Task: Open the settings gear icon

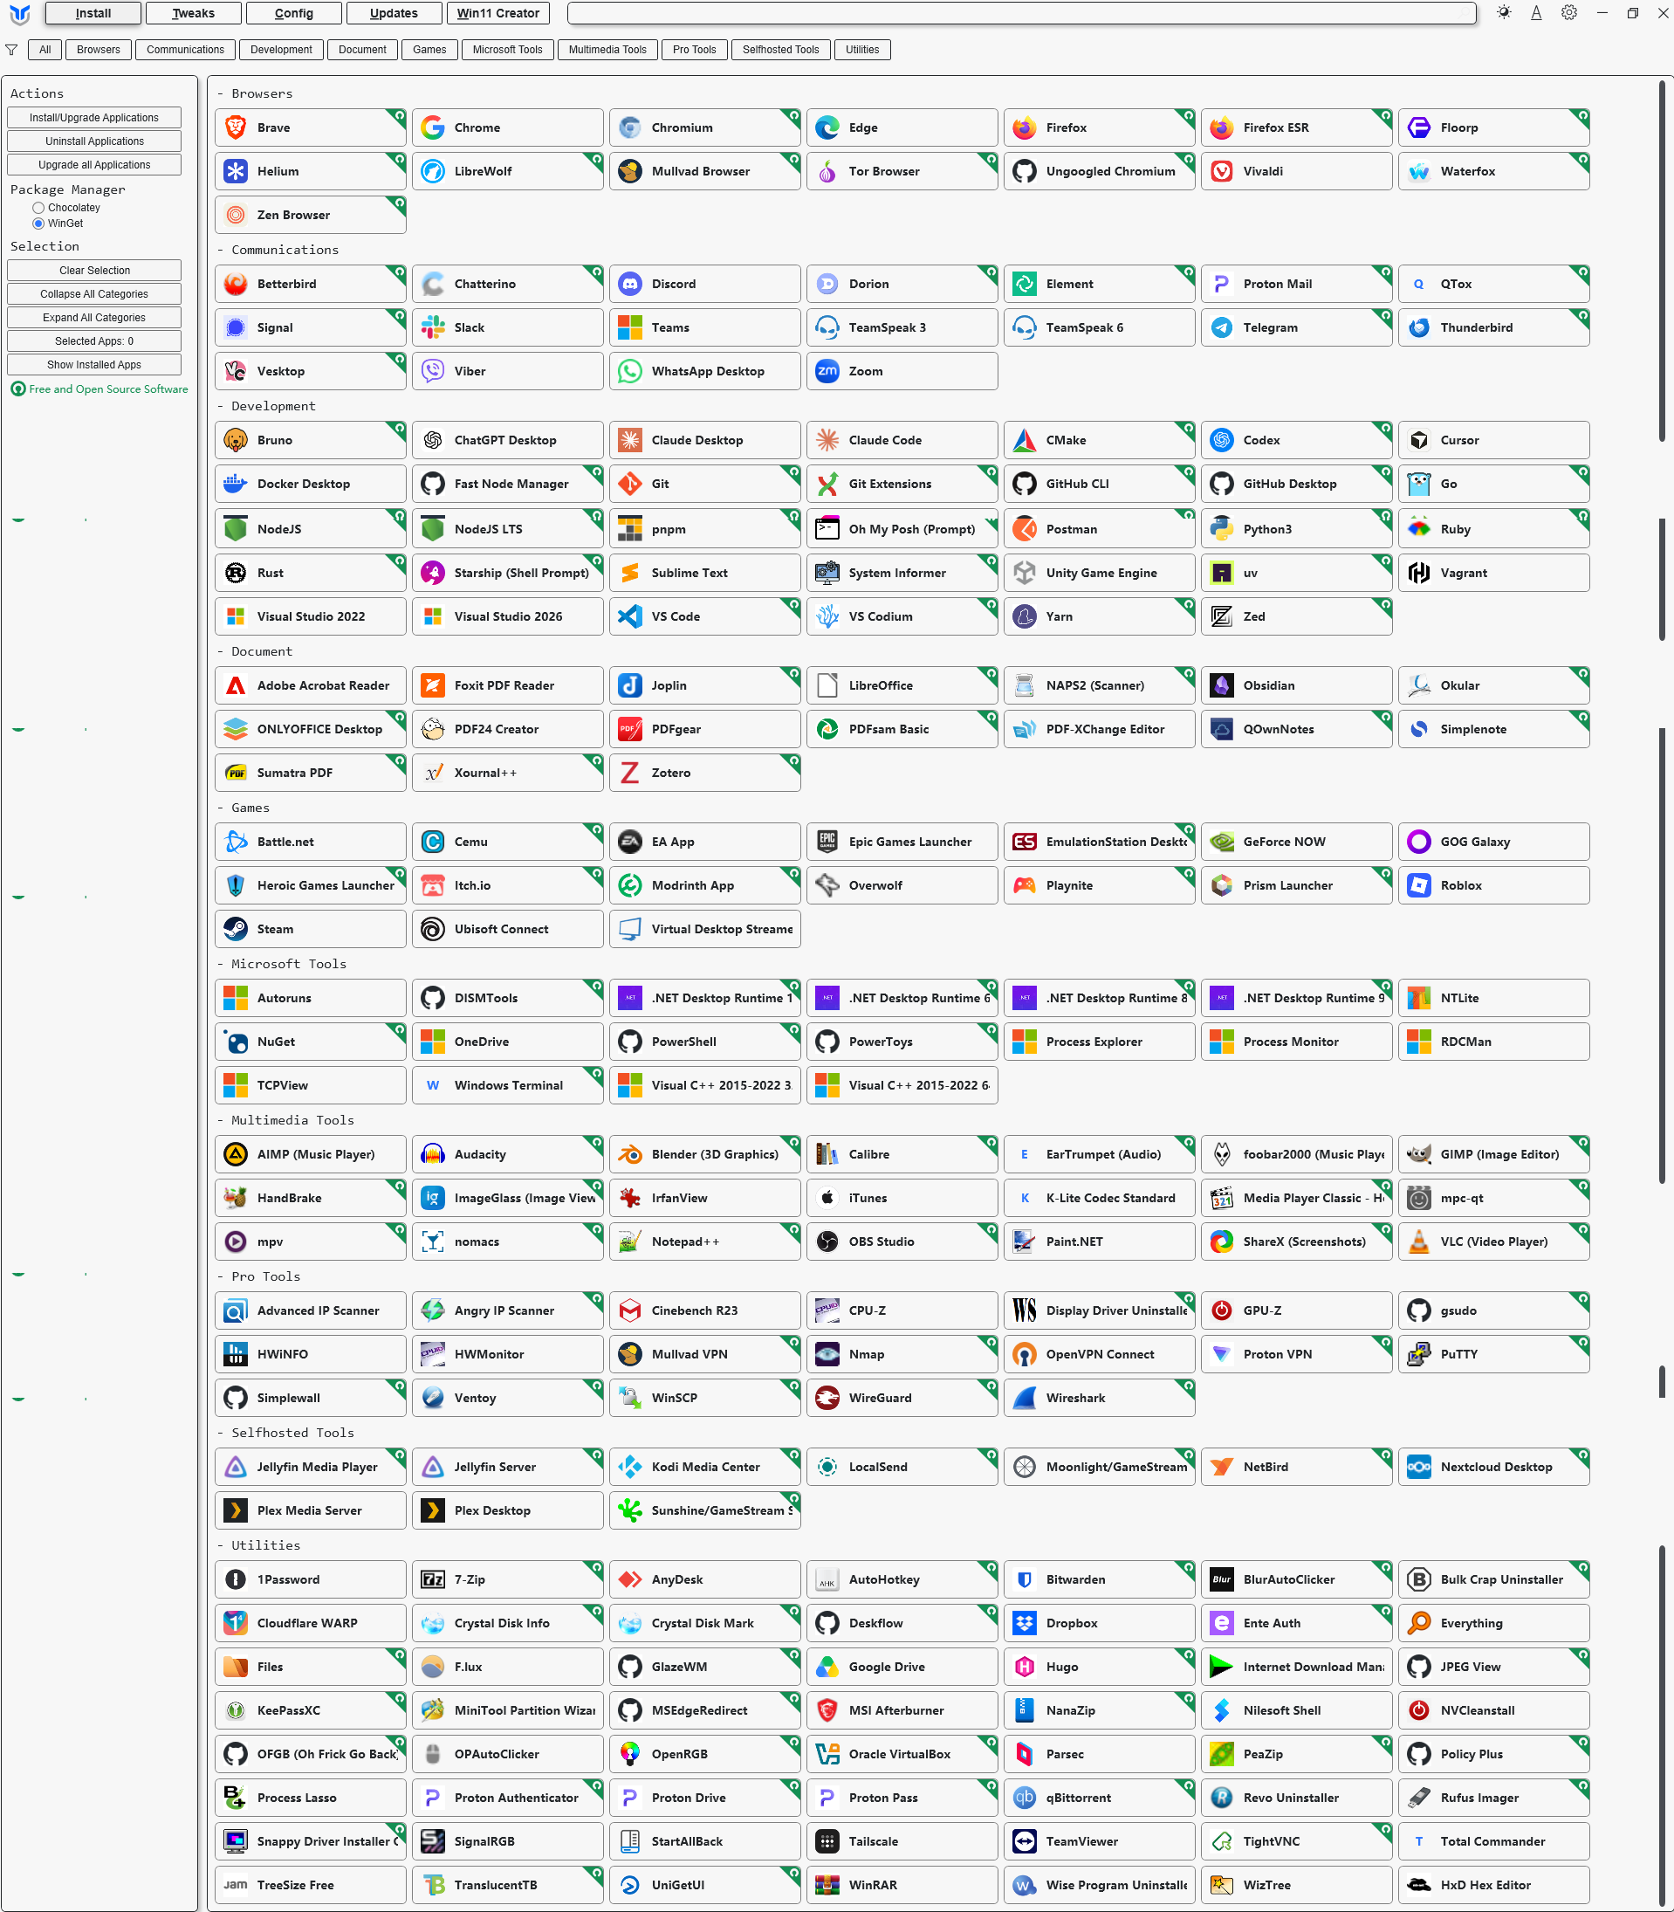Action: 1568,13
